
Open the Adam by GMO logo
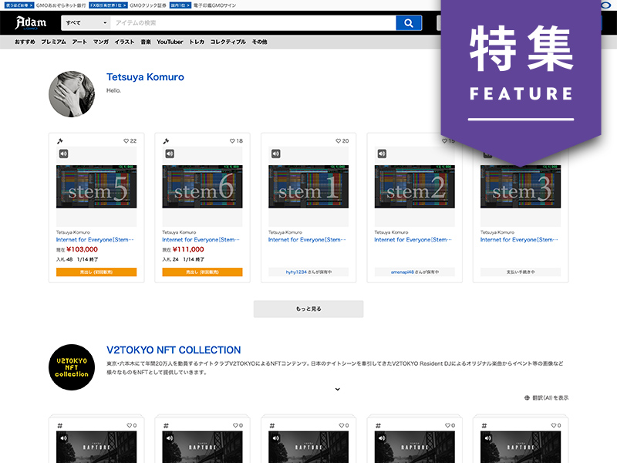(x=32, y=23)
